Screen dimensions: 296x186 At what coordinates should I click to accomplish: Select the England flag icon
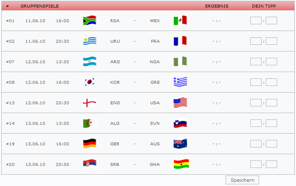(x=90, y=103)
